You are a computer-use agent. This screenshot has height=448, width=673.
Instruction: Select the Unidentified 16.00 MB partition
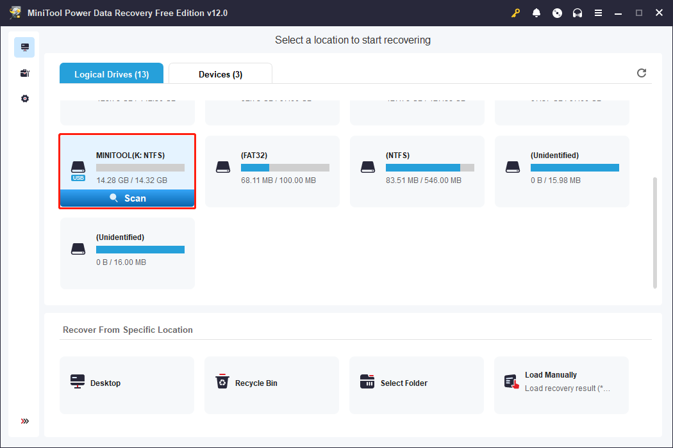point(128,253)
